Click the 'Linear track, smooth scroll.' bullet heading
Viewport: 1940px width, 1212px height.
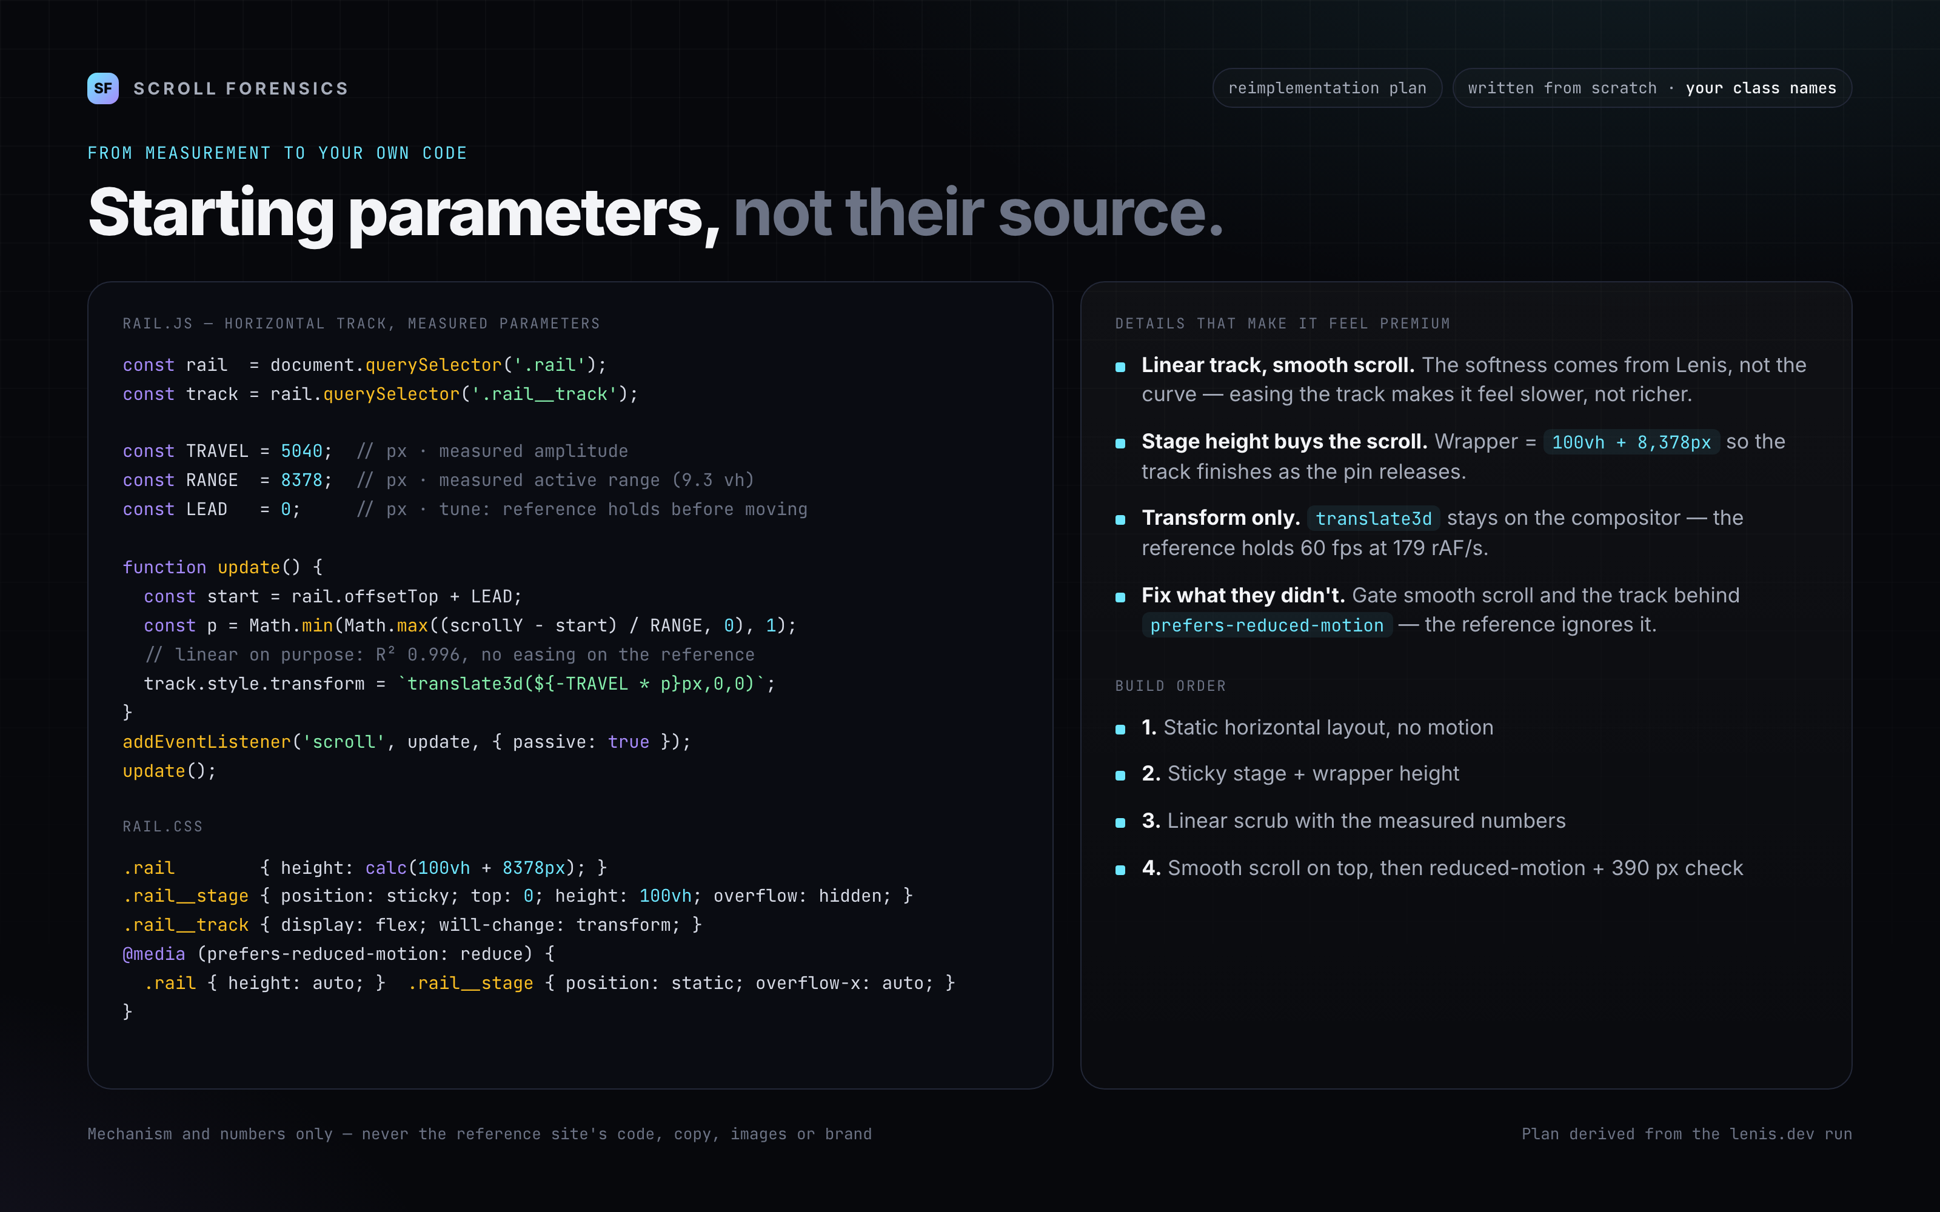pyautogui.click(x=1278, y=365)
